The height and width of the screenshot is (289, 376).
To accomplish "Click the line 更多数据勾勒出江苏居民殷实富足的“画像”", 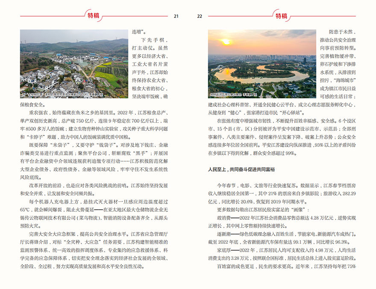I will [263, 210].
